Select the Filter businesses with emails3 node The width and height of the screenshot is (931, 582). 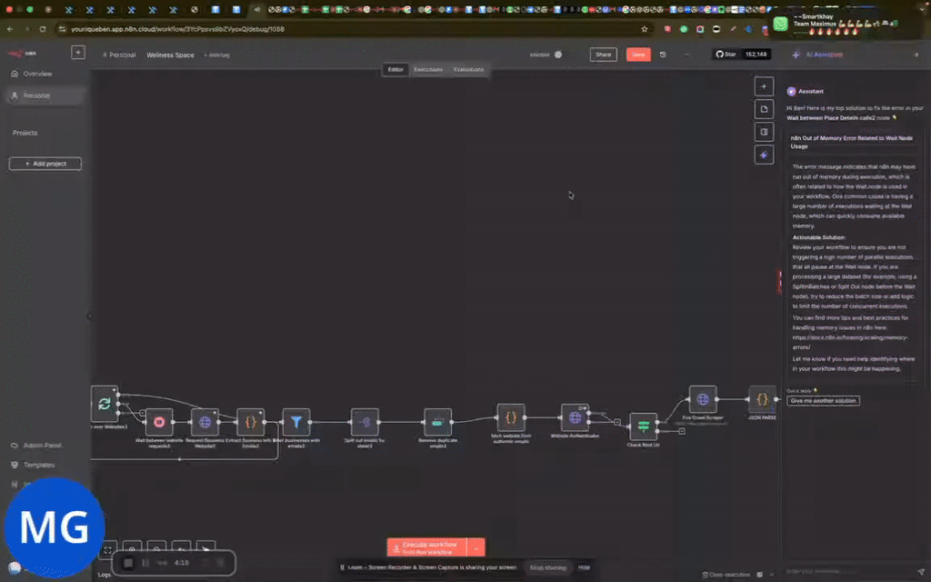296,422
